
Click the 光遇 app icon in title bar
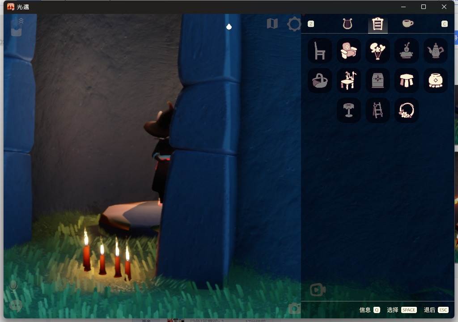pos(11,7)
